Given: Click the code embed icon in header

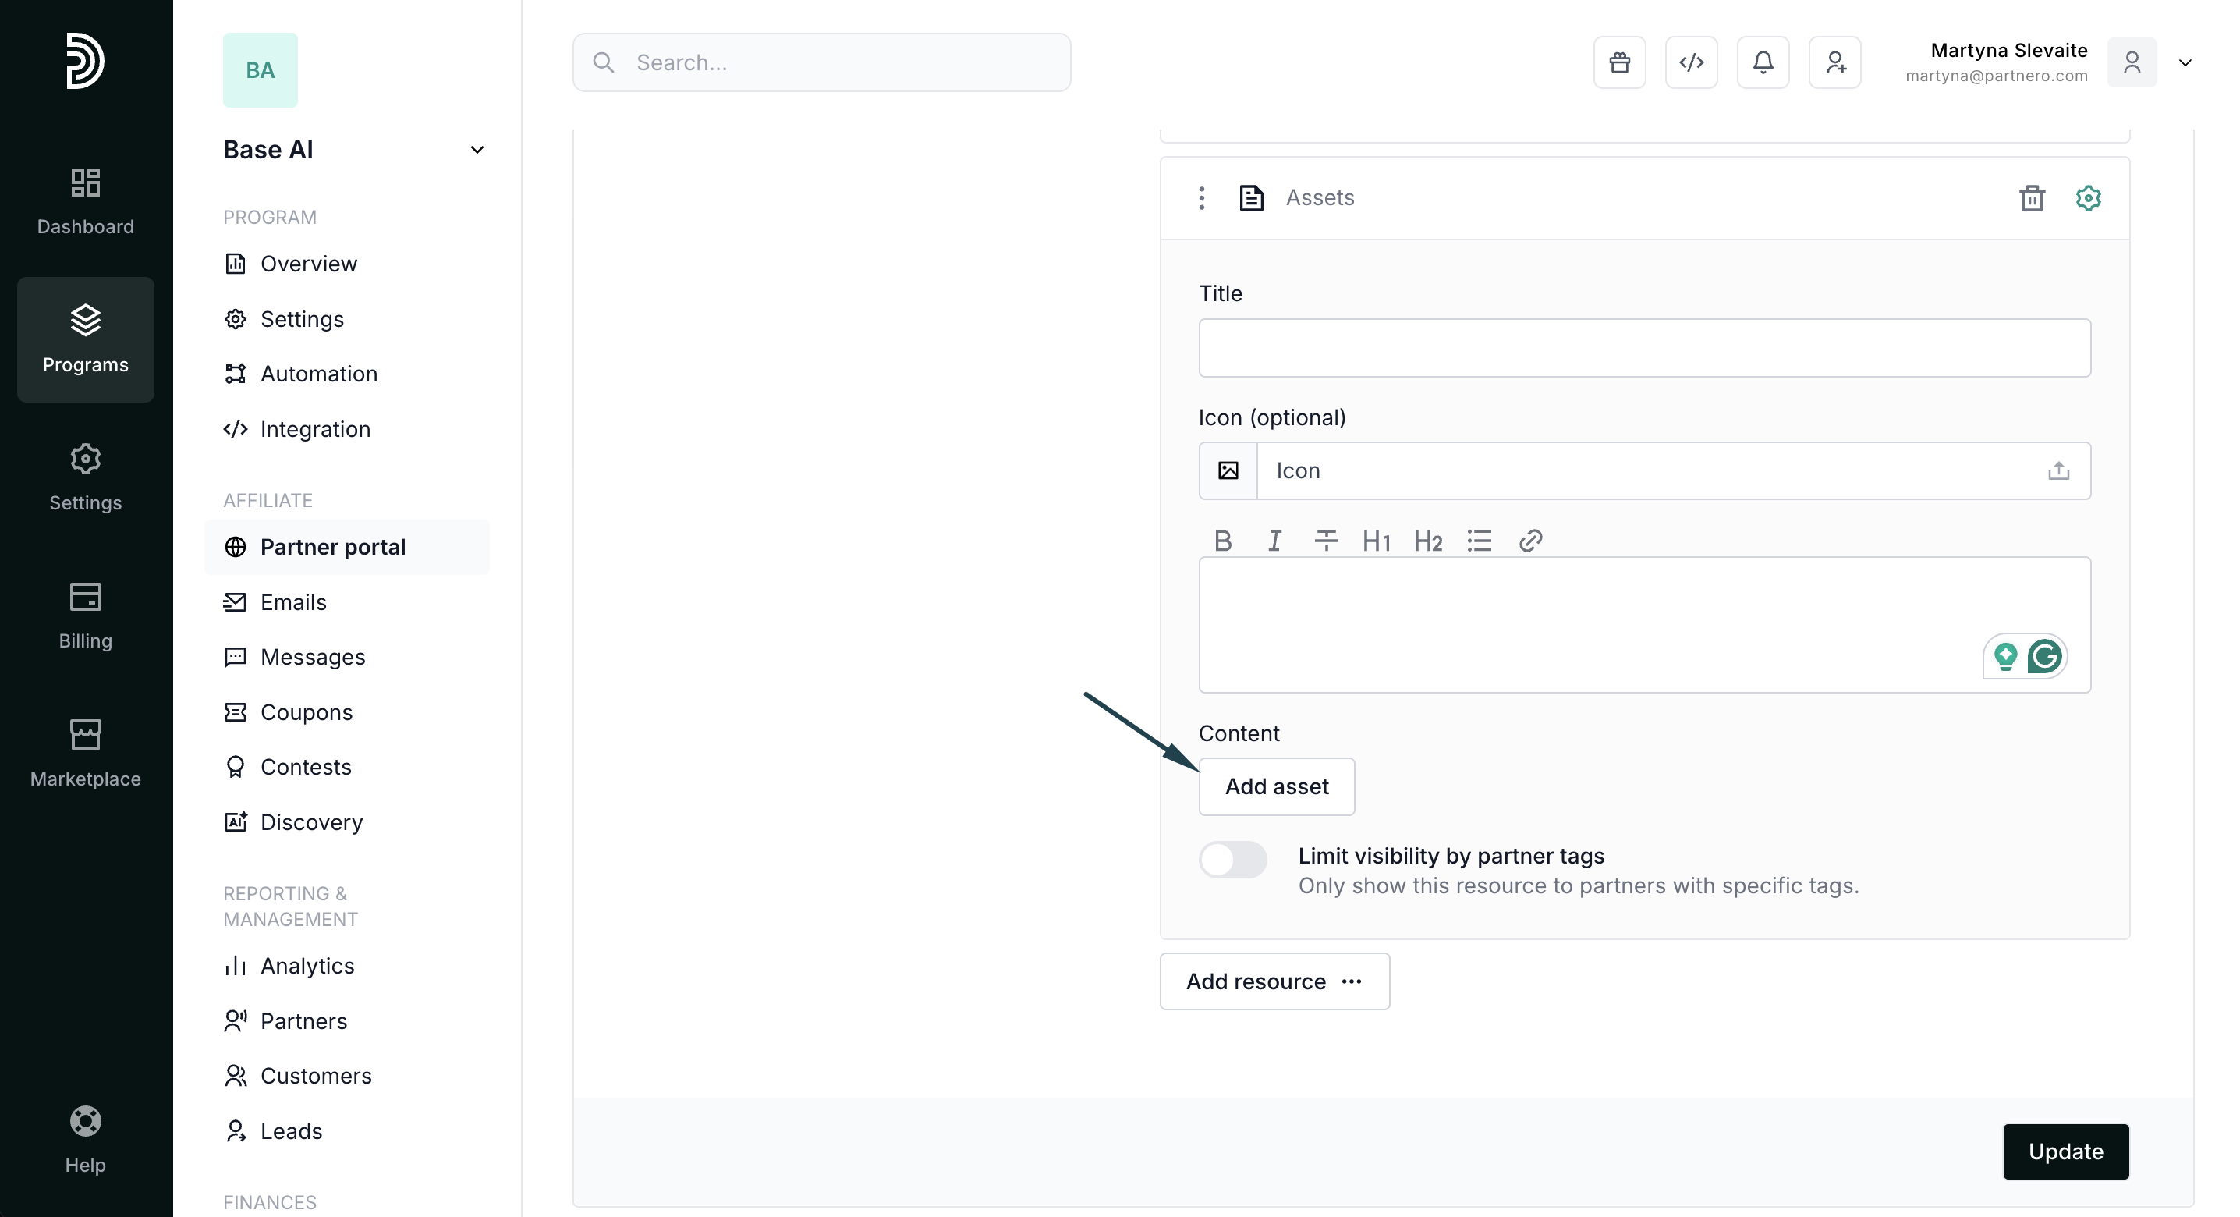Looking at the screenshot, I should click(1690, 62).
